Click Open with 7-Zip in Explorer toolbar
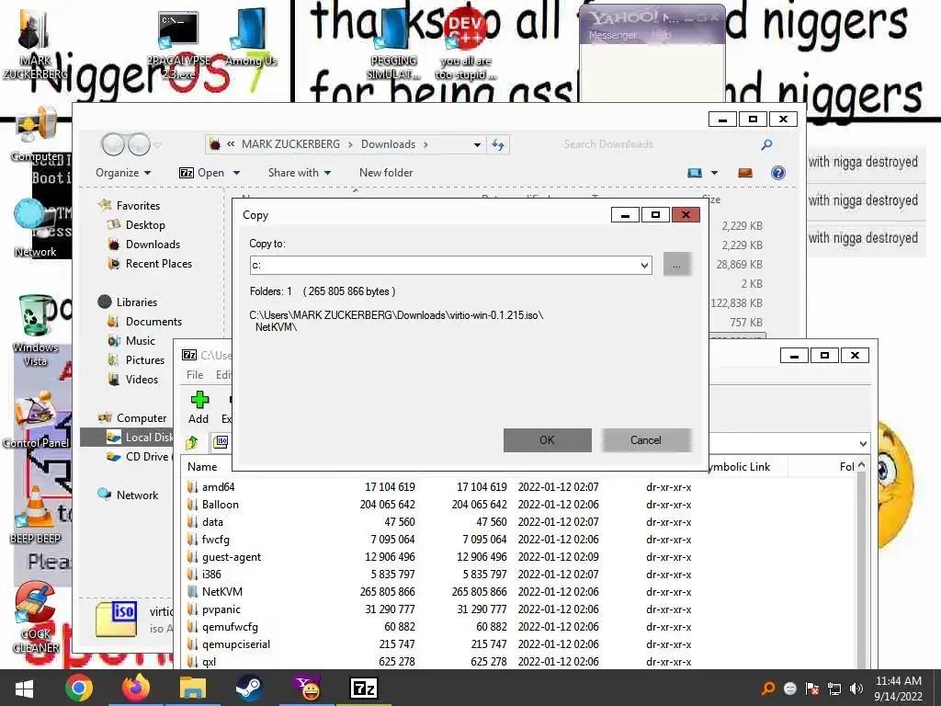The width and height of the screenshot is (941, 706). coord(202,173)
